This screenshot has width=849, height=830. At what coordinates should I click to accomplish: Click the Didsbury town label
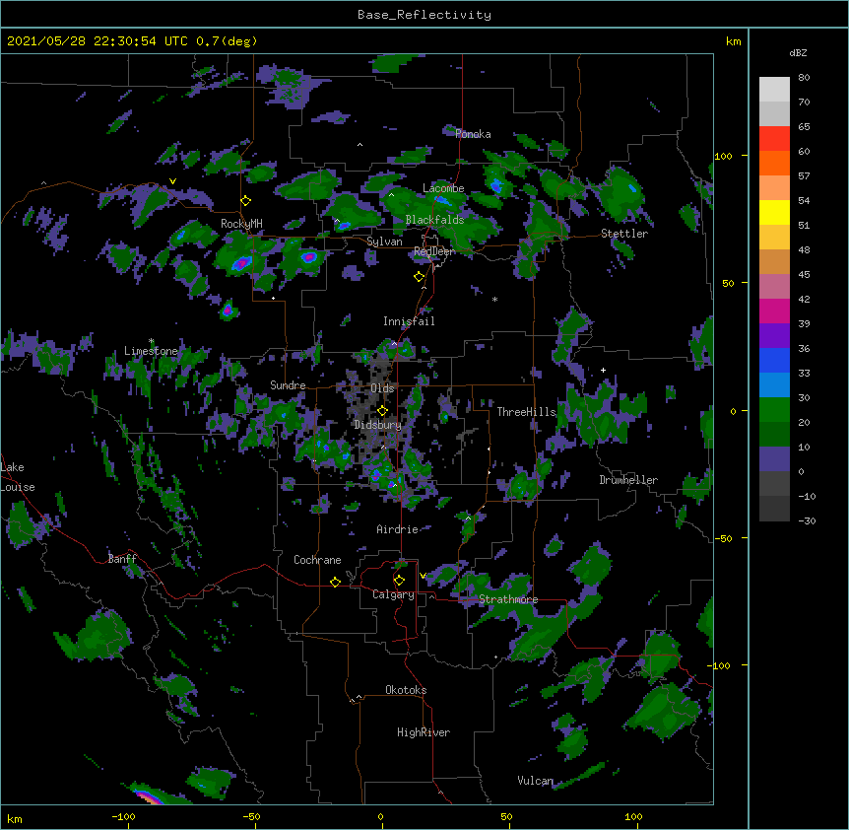[378, 425]
